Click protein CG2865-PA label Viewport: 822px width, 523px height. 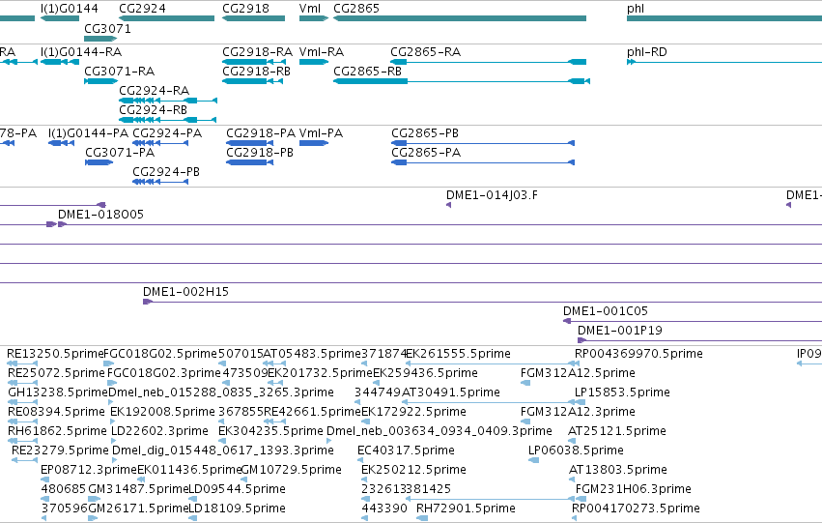[x=426, y=153]
